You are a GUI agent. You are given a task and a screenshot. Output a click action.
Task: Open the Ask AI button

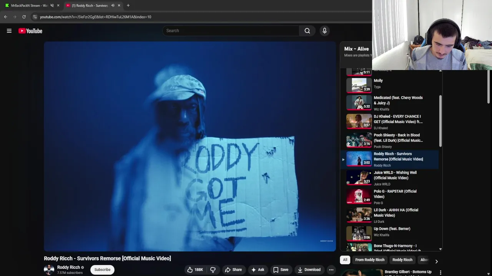(258, 270)
